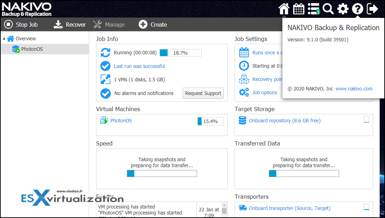Open the Manage menu
The height and width of the screenshot is (218, 385).
[x=109, y=25]
